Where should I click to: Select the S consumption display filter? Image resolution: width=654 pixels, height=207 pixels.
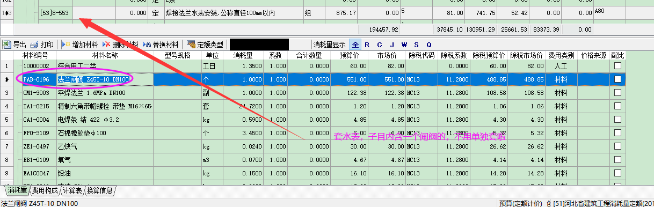[x=417, y=45]
